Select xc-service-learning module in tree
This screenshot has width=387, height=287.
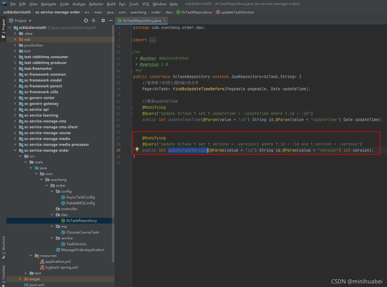tap(41, 115)
